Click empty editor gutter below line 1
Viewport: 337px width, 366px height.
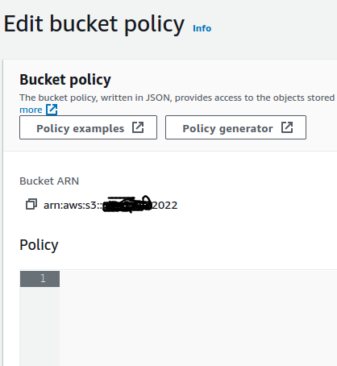[40, 326]
